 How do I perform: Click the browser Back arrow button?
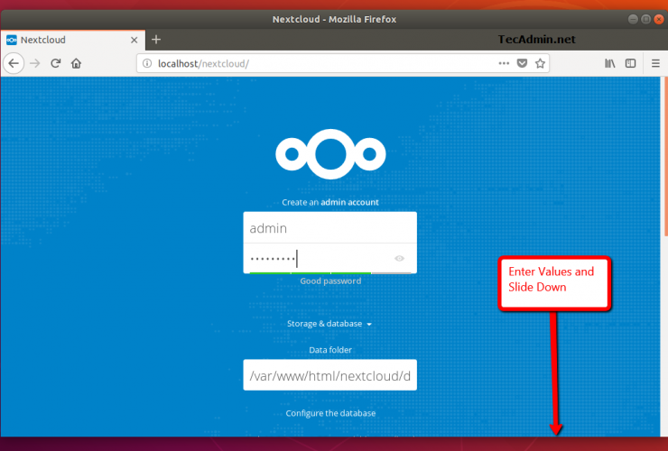tap(14, 63)
